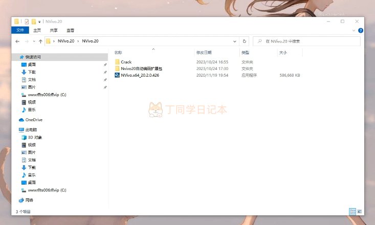Open pinned 桌面 under quick access

[x=32, y=64]
